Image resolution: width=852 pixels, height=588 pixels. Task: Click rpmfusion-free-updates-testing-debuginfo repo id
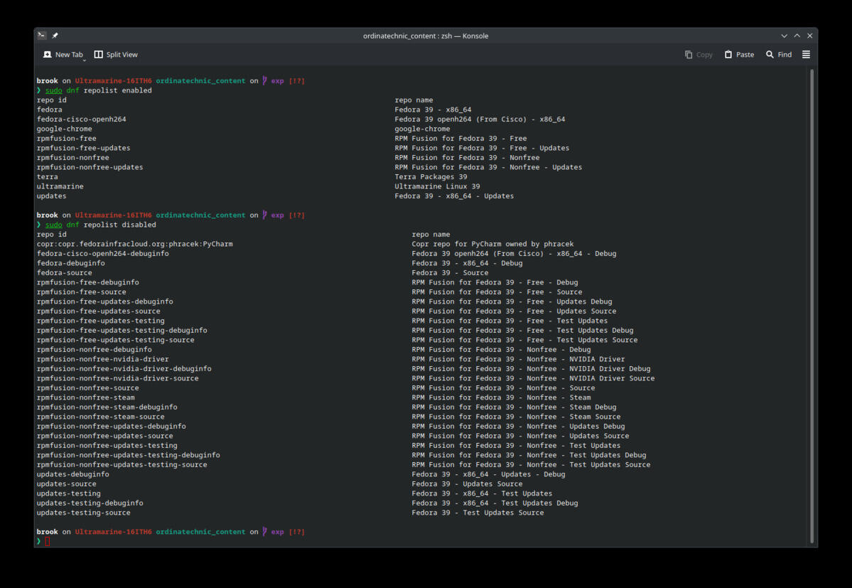[122, 331]
